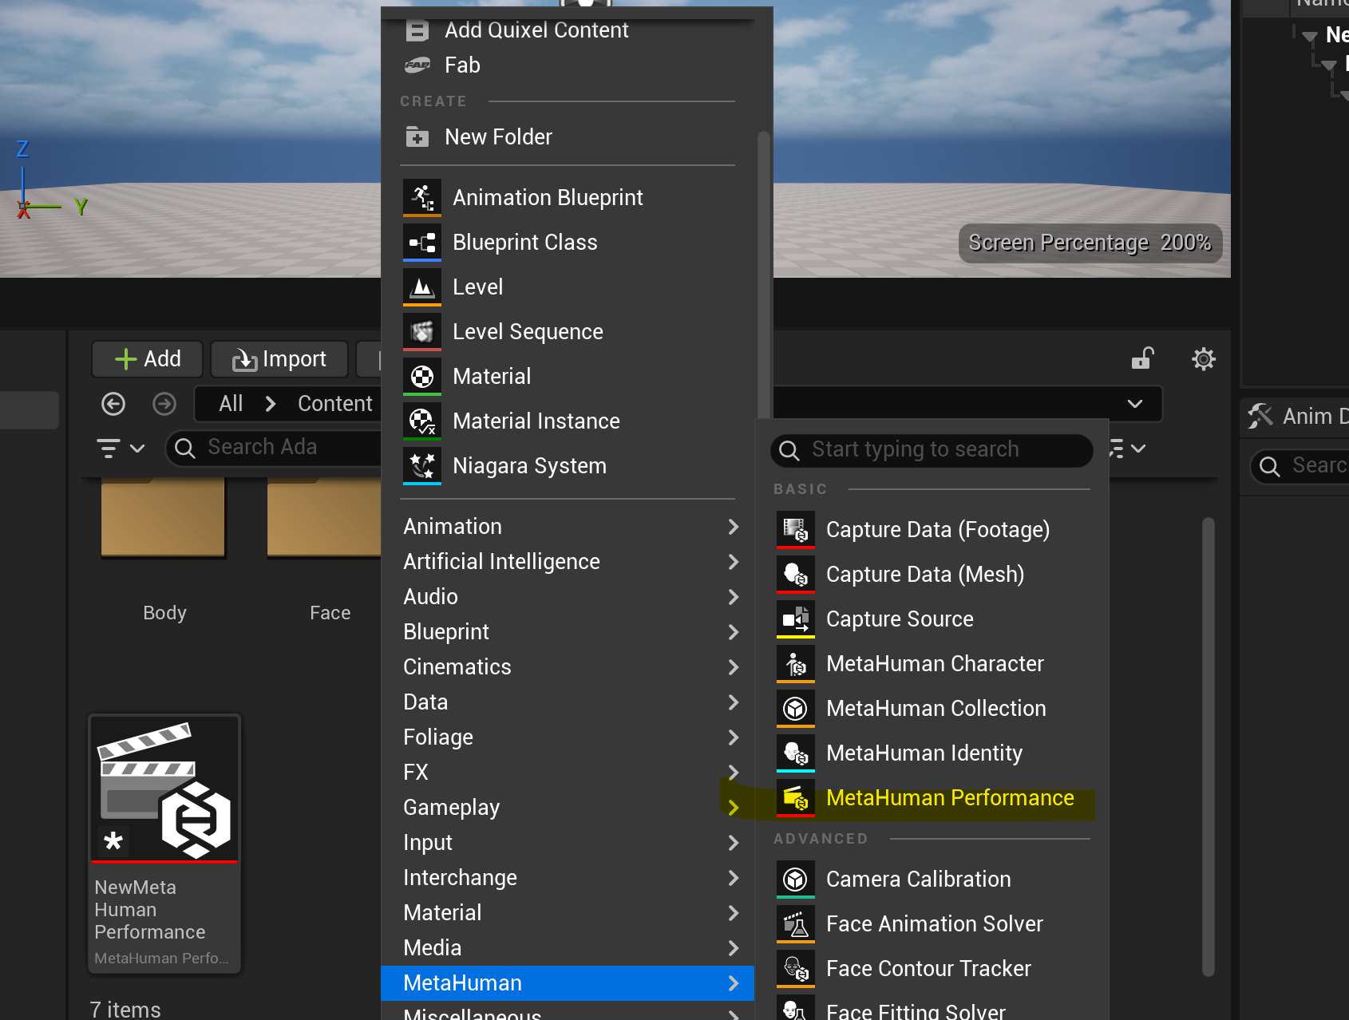
Task: Click the create menu scrollbar
Action: tap(764, 275)
